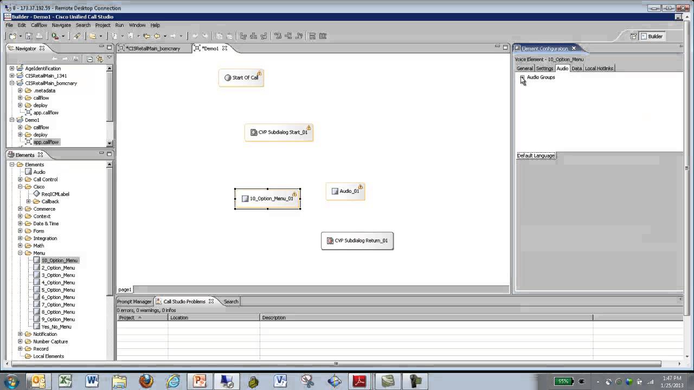Viewport: 694px width, 390px height.
Task: Select the Start Of Call element on canvas
Action: tap(241, 77)
